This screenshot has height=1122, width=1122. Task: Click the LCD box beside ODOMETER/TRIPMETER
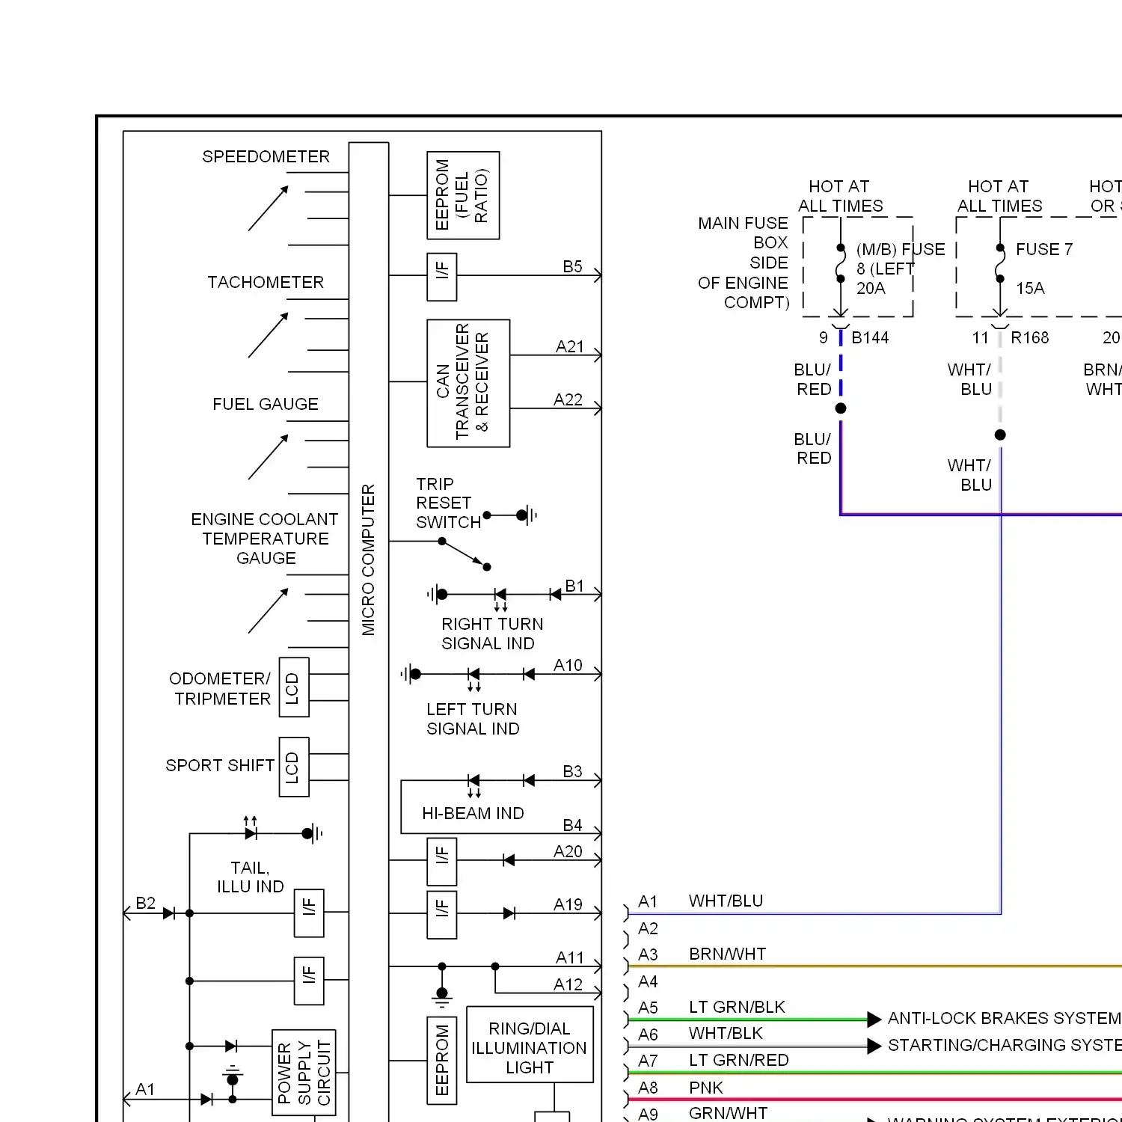point(294,687)
